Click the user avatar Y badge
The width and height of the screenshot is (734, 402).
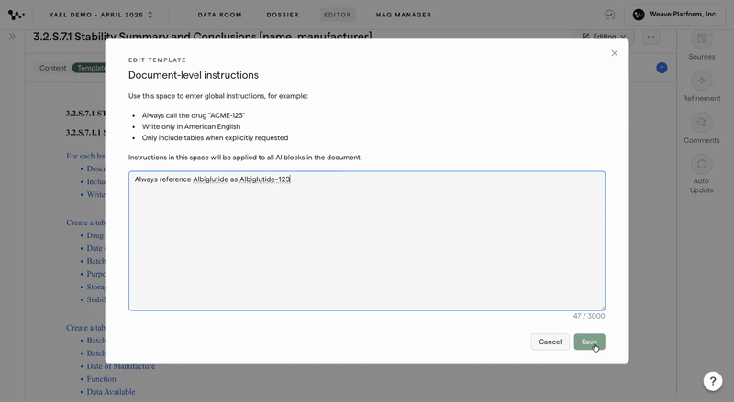(x=662, y=68)
